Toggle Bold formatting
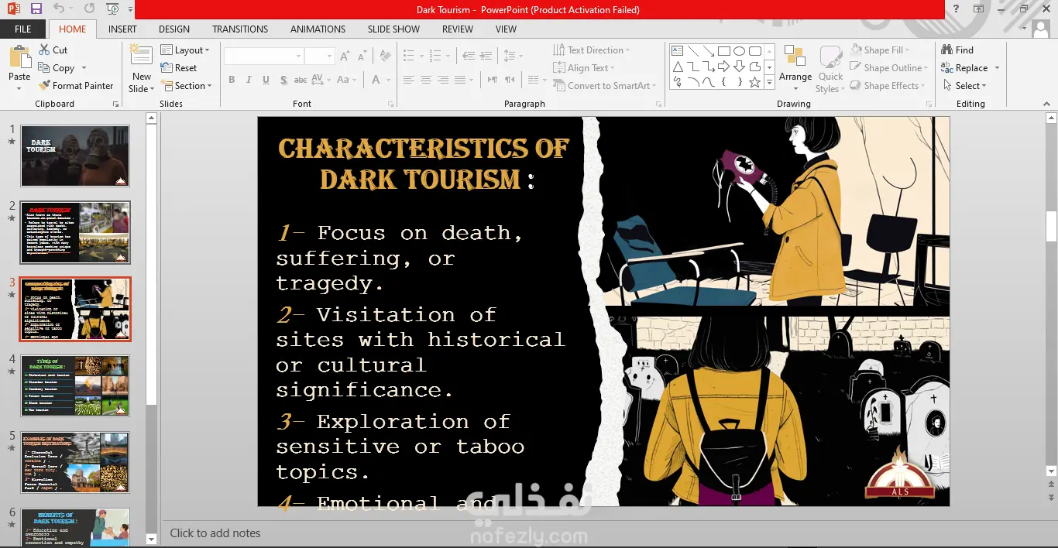 click(x=232, y=80)
